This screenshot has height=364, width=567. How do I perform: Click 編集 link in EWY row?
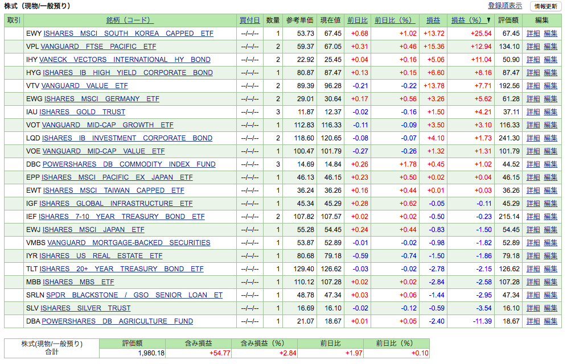coord(550,34)
